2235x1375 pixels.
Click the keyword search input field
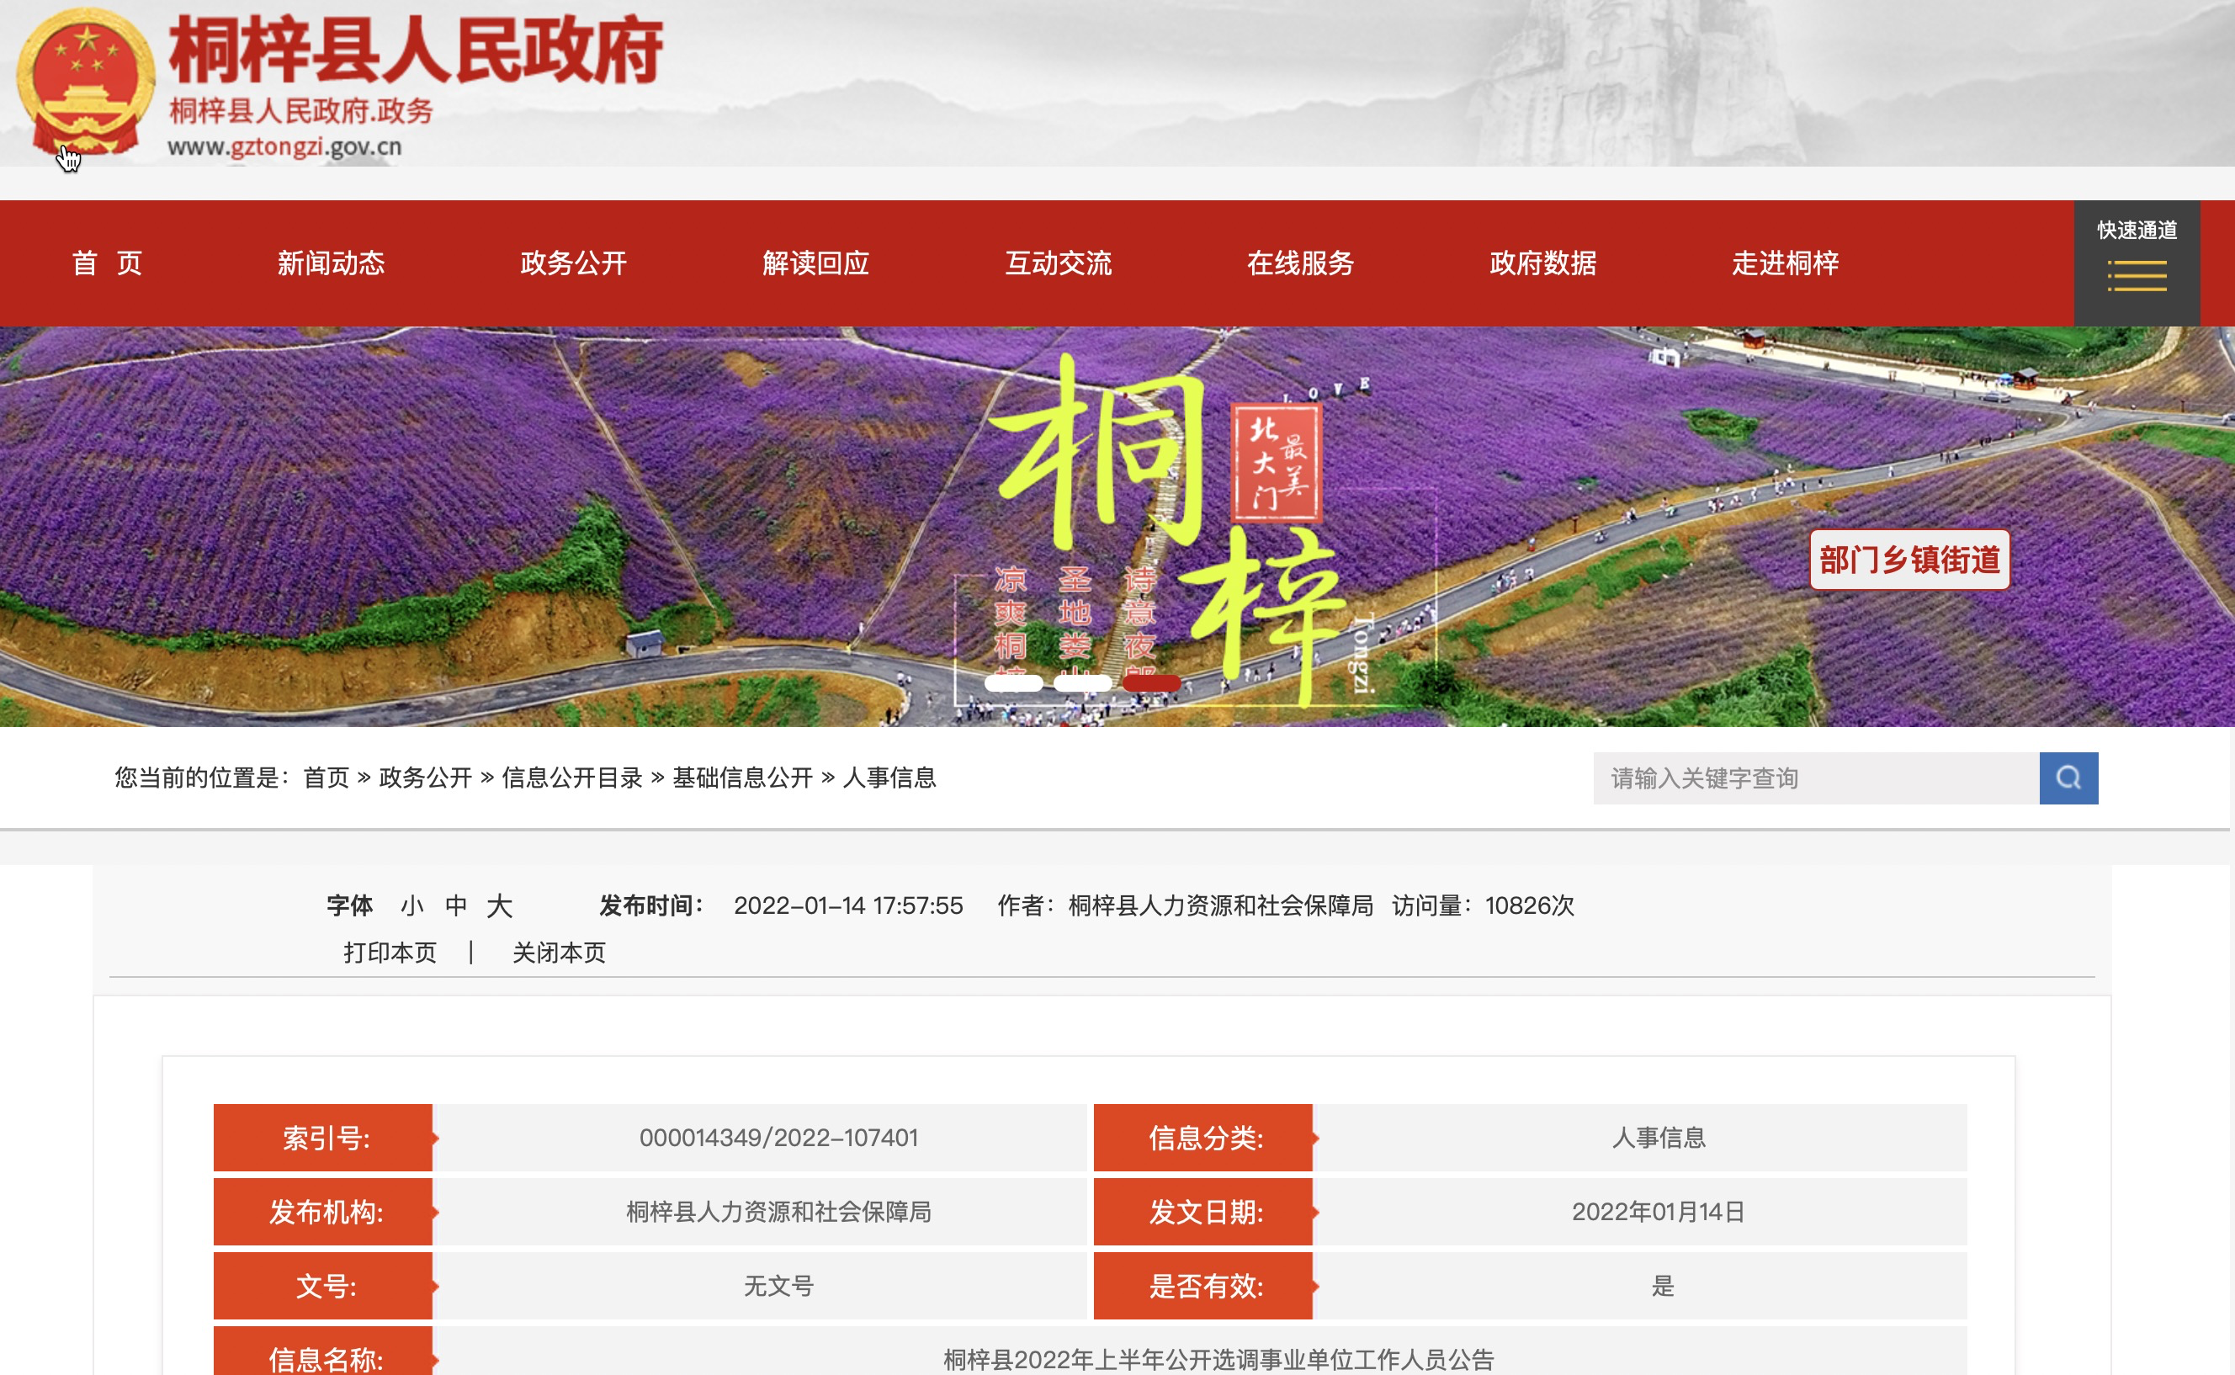click(x=1815, y=778)
